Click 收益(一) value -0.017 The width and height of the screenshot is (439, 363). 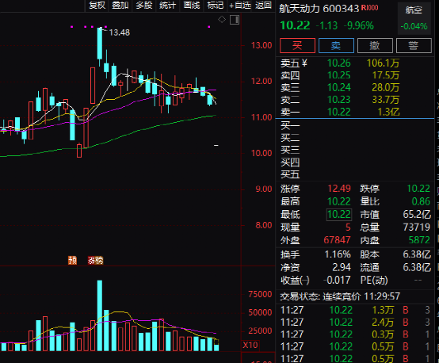pos(337,280)
